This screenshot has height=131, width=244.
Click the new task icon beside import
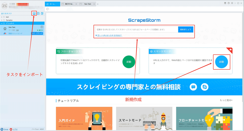(x=38, y=13)
